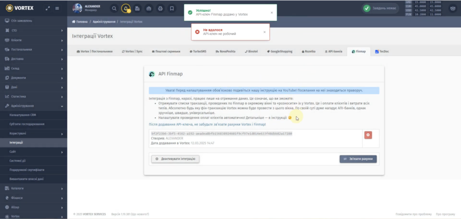Expand 'СТО' sidebar section
The image size is (461, 219).
(33, 31)
